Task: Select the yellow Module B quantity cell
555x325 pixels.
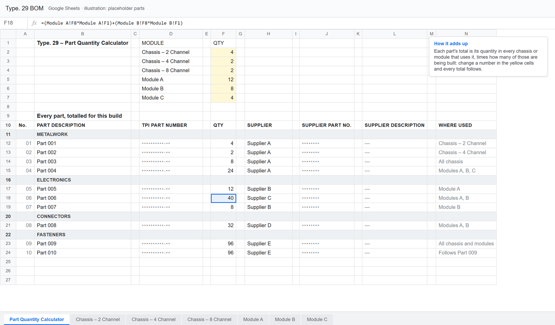Action: [x=223, y=88]
